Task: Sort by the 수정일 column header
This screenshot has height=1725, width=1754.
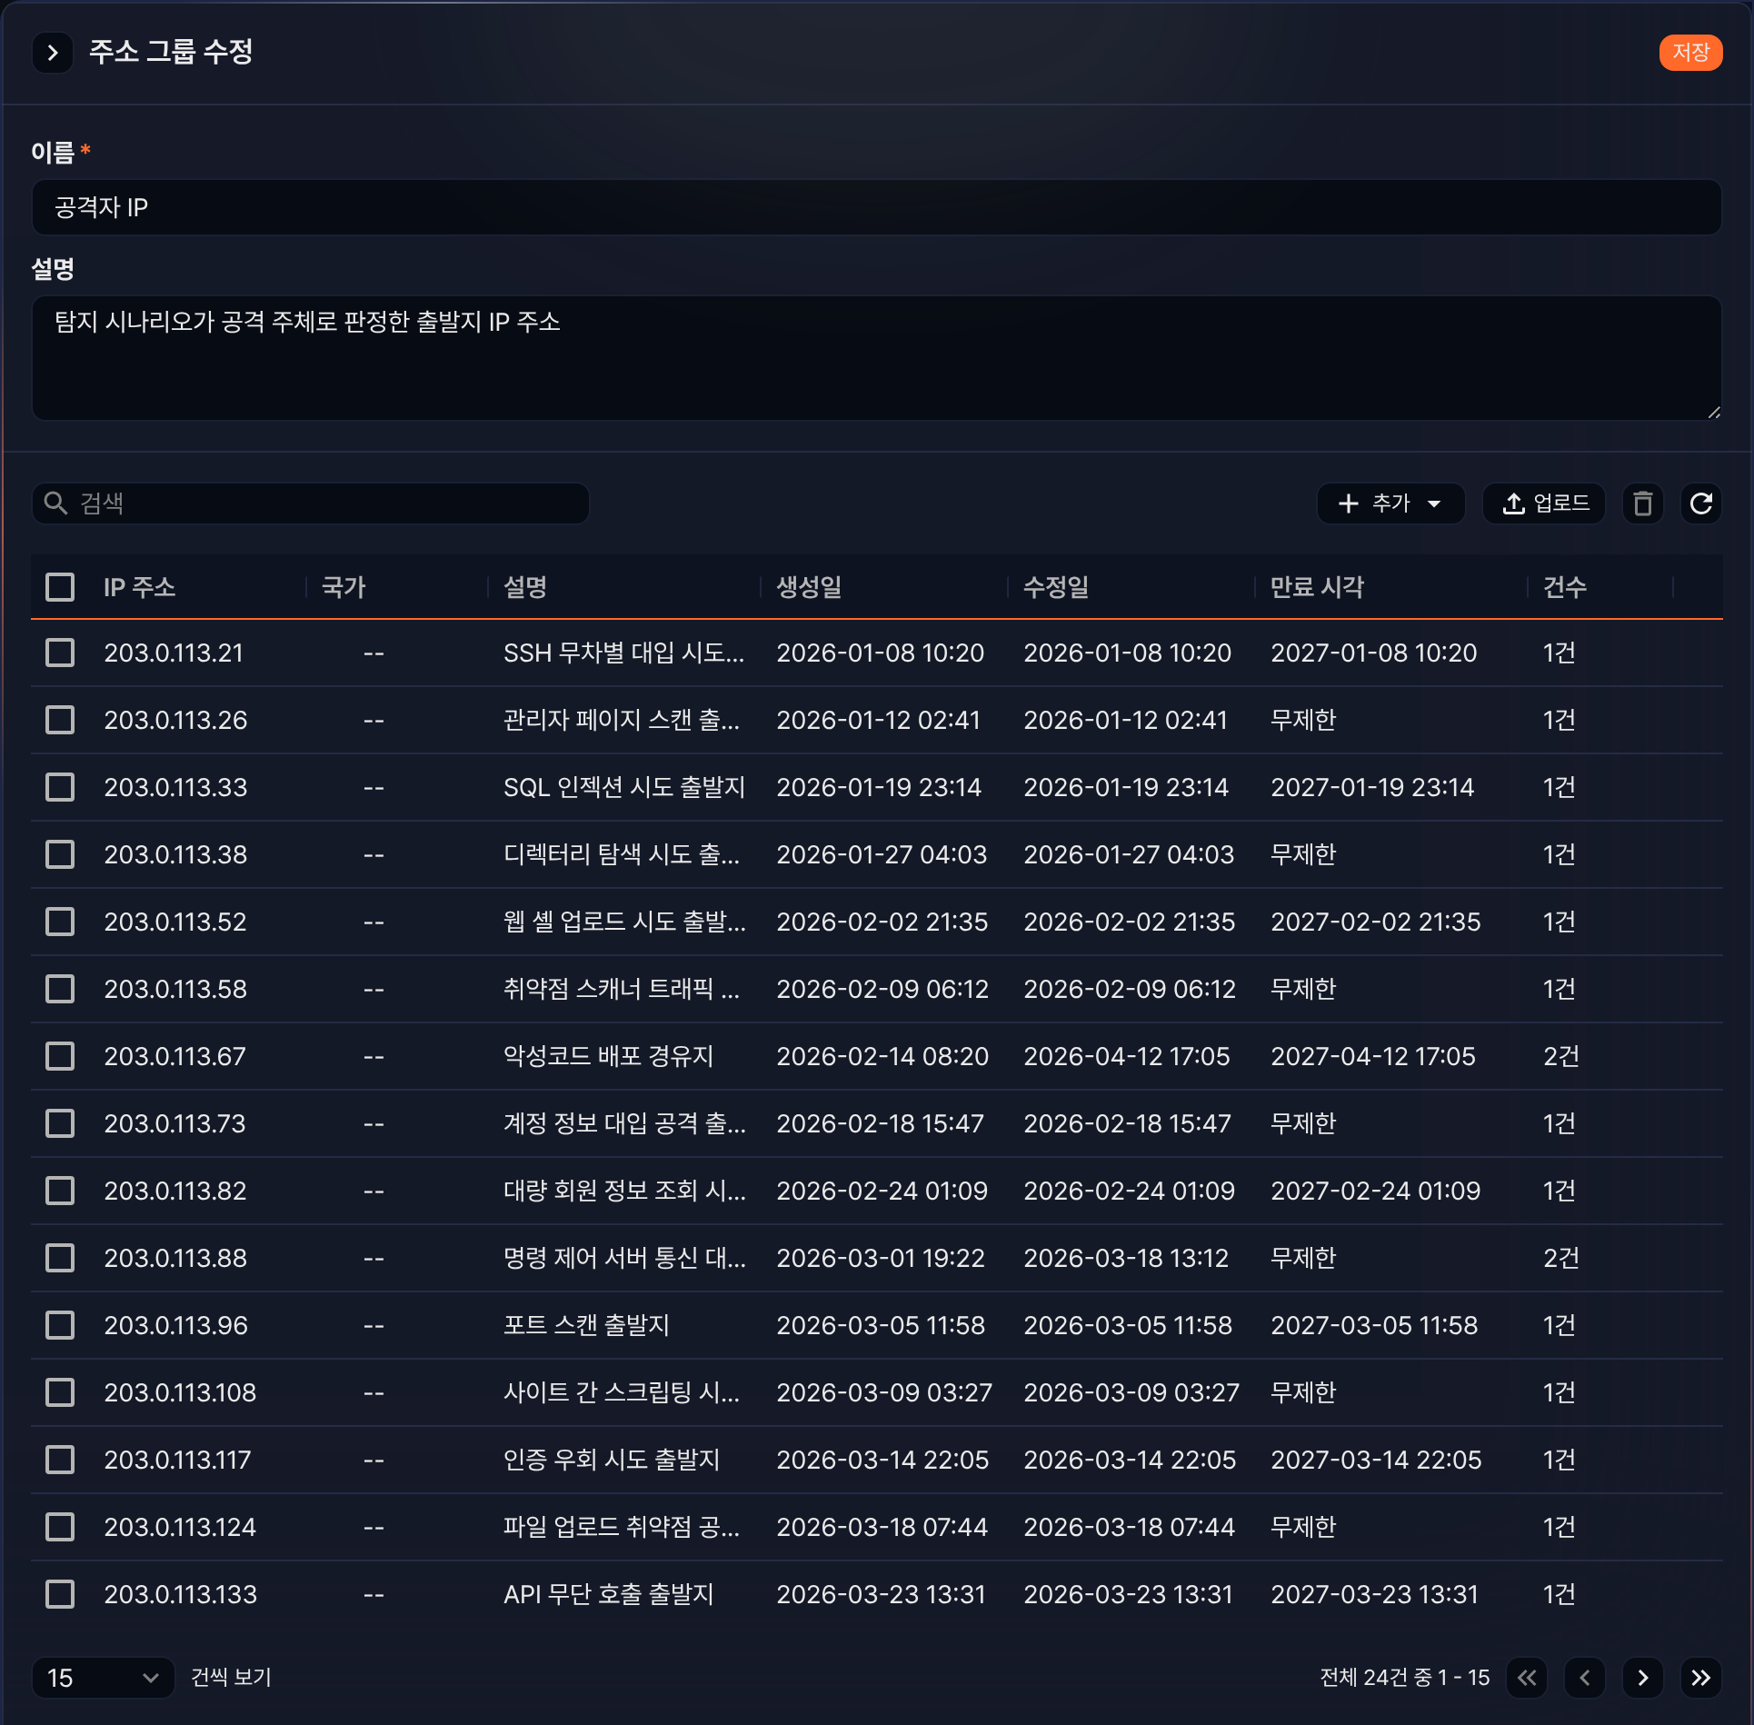Action: point(1056,587)
